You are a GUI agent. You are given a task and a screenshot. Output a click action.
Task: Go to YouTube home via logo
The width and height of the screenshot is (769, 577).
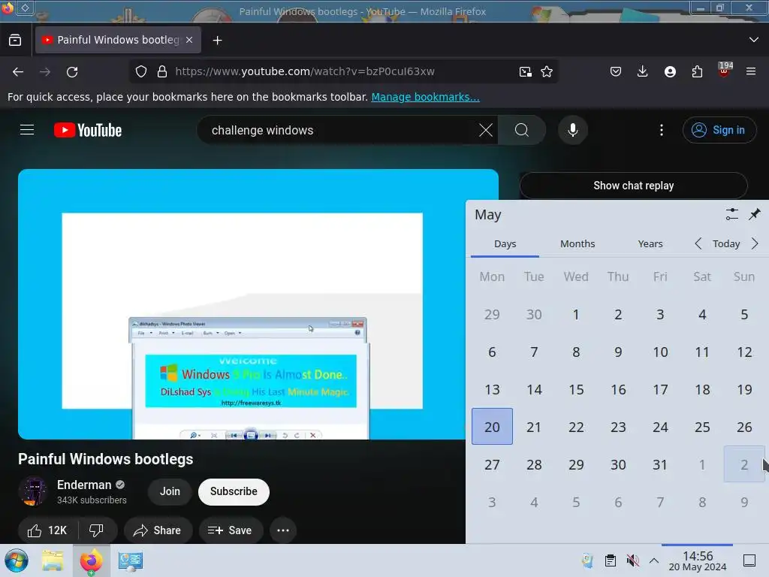click(88, 131)
